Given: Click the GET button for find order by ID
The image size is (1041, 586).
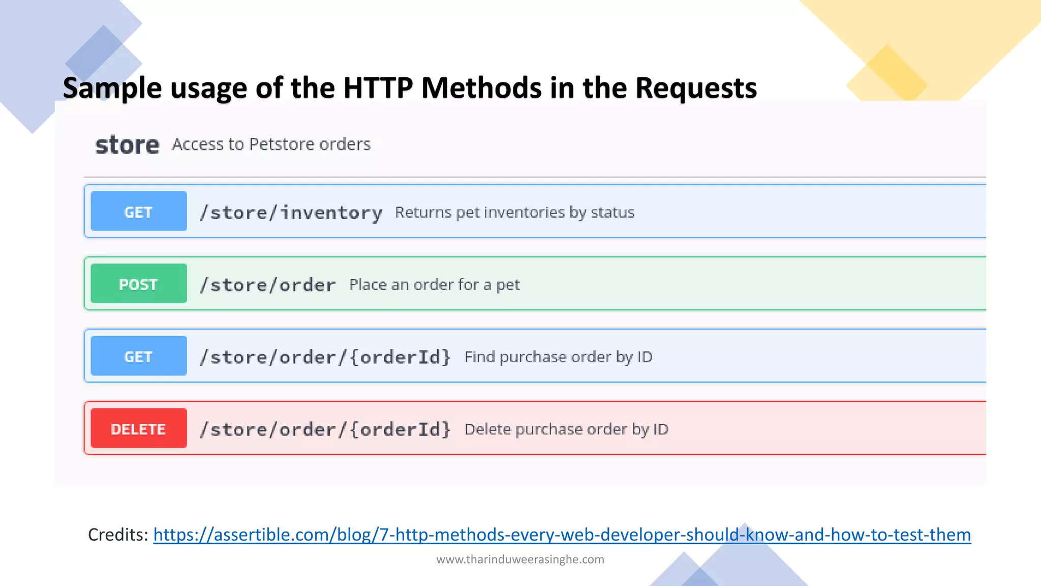Looking at the screenshot, I should point(138,356).
